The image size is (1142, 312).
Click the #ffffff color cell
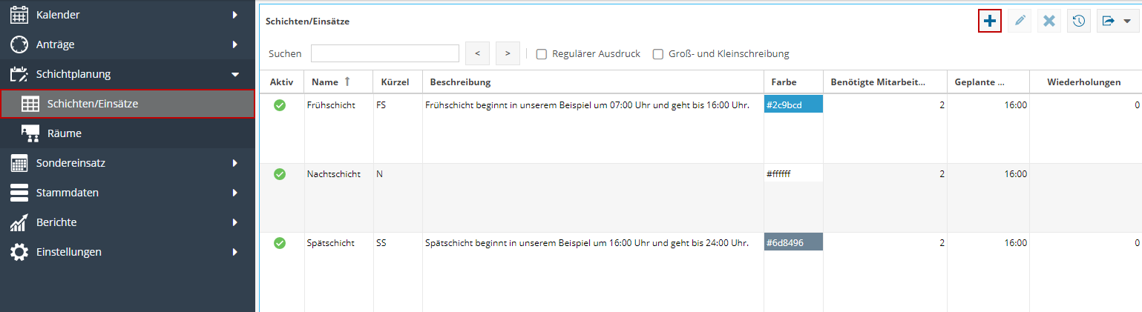coord(793,174)
